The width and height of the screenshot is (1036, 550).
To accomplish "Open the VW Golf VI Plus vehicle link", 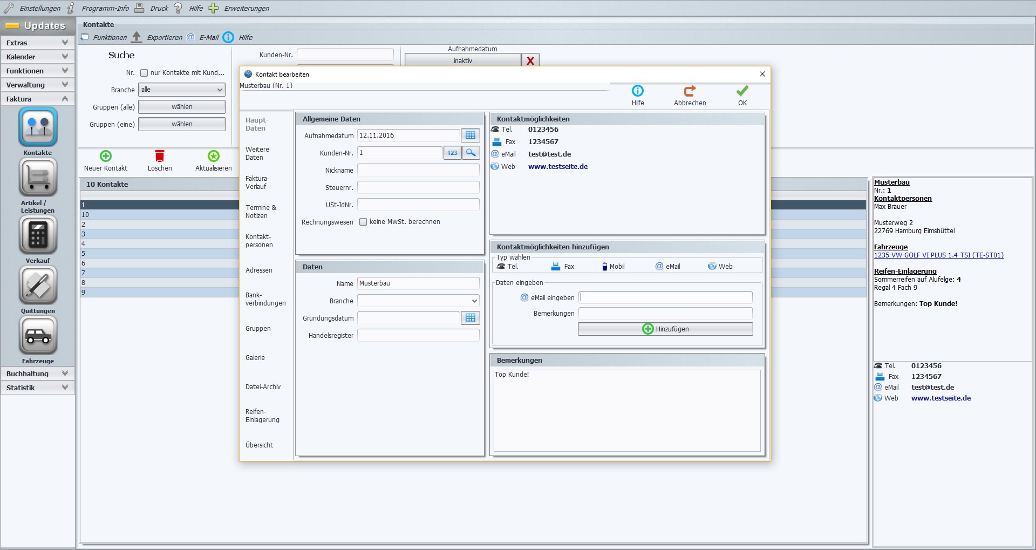I will (938, 255).
